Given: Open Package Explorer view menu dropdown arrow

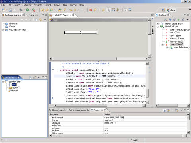Looking at the screenshot, I should 45,20.
